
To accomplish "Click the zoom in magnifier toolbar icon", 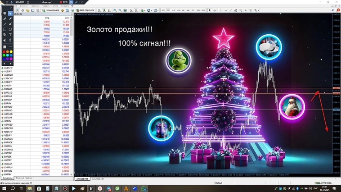I will pos(115,10).
